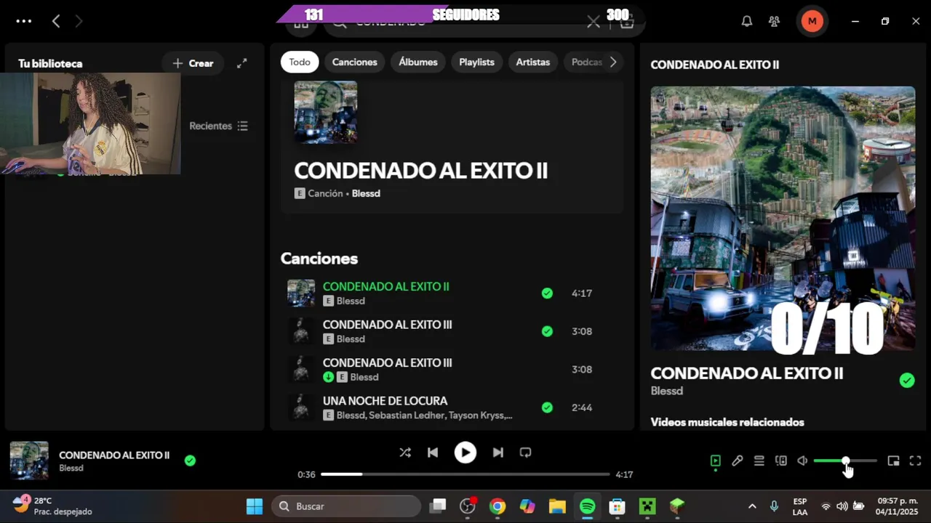931x523 pixels.
Task: Open the miniplayer
Action: point(894,461)
